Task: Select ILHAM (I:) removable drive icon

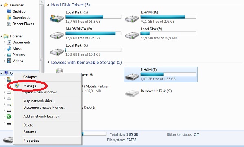Action: coord(132,77)
